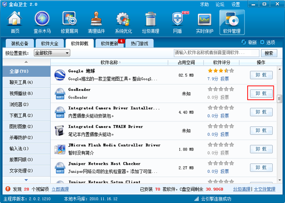The image size is (285, 203).
Task: Sort by 占用空间 column header
Action: [x=186, y=62]
